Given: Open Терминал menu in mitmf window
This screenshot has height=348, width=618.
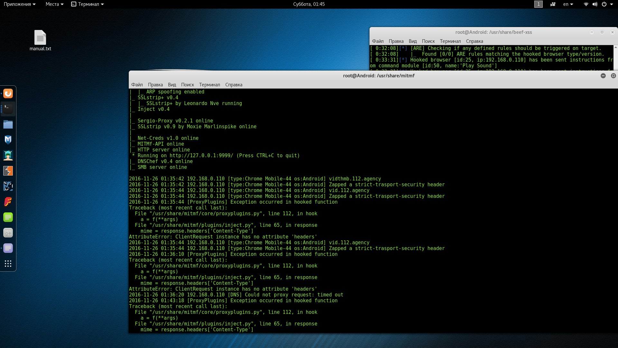Looking at the screenshot, I should coord(209,85).
